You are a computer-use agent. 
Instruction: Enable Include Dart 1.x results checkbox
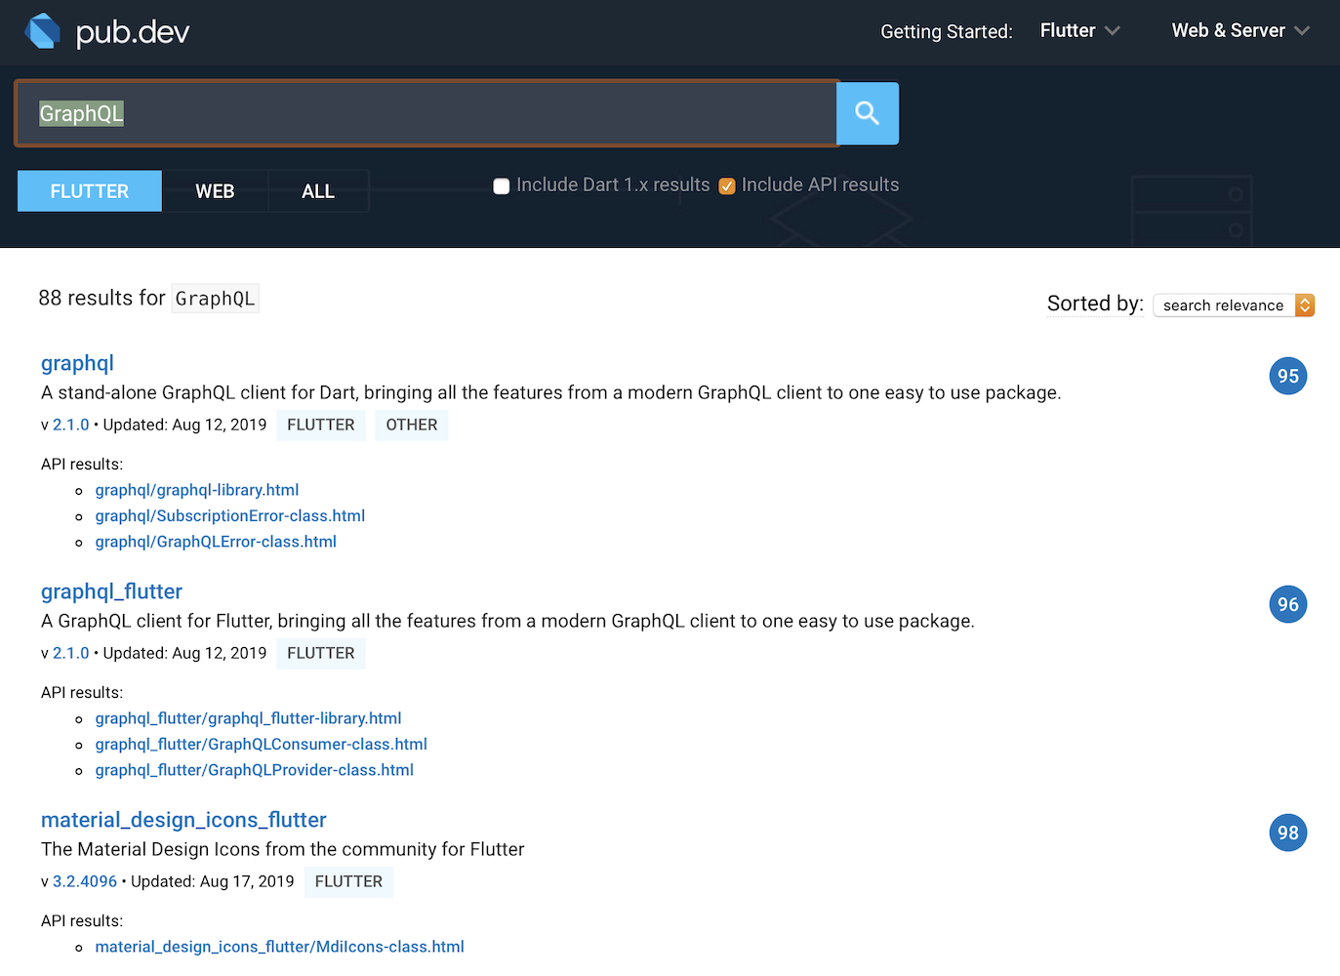pyautogui.click(x=502, y=186)
